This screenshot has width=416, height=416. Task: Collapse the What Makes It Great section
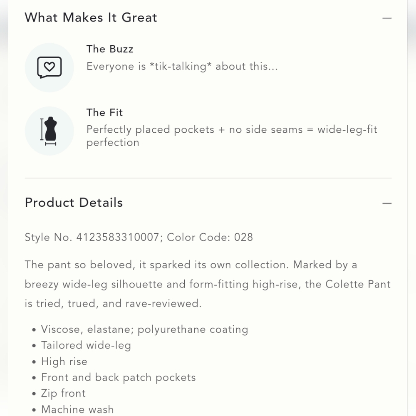pyautogui.click(x=387, y=18)
